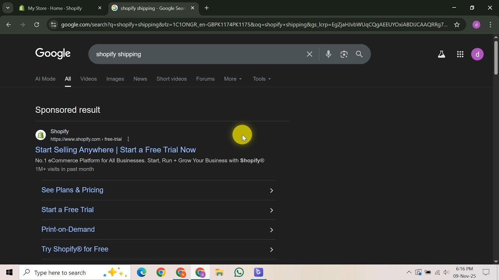Image resolution: width=499 pixels, height=280 pixels.
Task: Open the Chrome tab search dropdown
Action: pyautogui.click(x=7, y=8)
